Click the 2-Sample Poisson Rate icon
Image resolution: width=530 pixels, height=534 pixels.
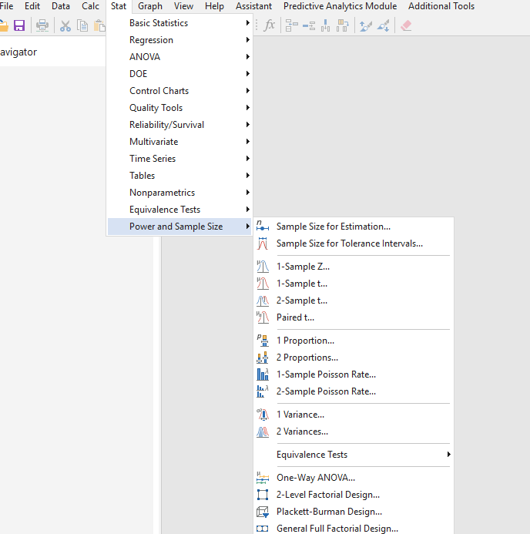click(x=263, y=391)
